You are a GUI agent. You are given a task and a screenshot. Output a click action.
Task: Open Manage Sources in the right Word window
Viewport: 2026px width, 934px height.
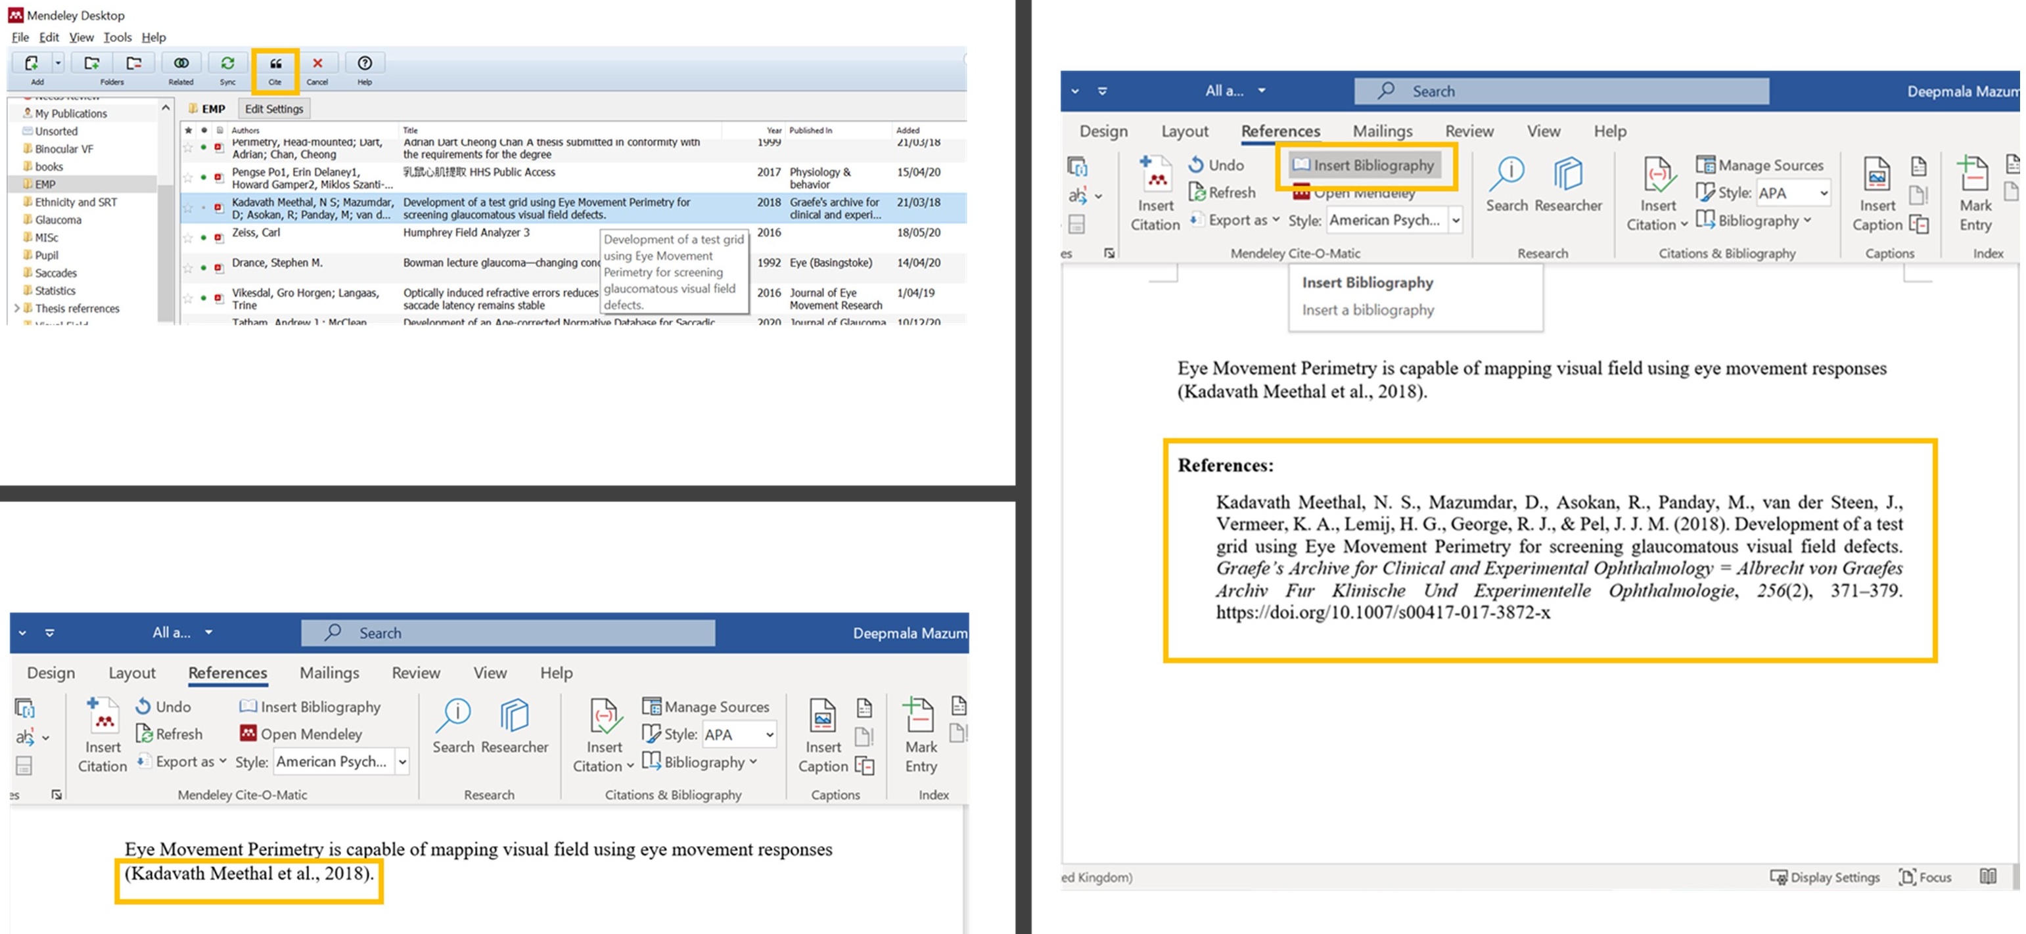pyautogui.click(x=1759, y=165)
